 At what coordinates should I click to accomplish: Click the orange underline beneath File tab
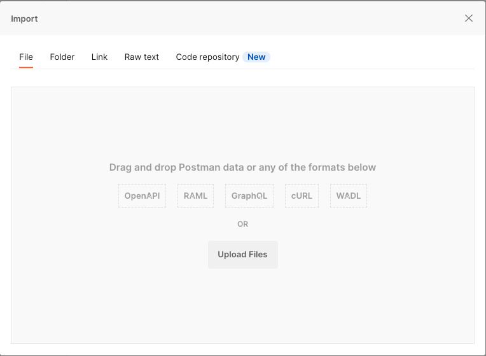coord(26,68)
